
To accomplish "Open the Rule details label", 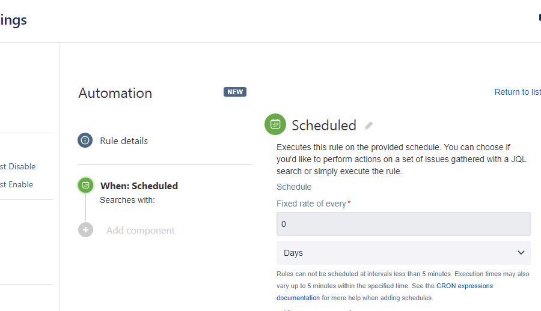I will tap(124, 140).
